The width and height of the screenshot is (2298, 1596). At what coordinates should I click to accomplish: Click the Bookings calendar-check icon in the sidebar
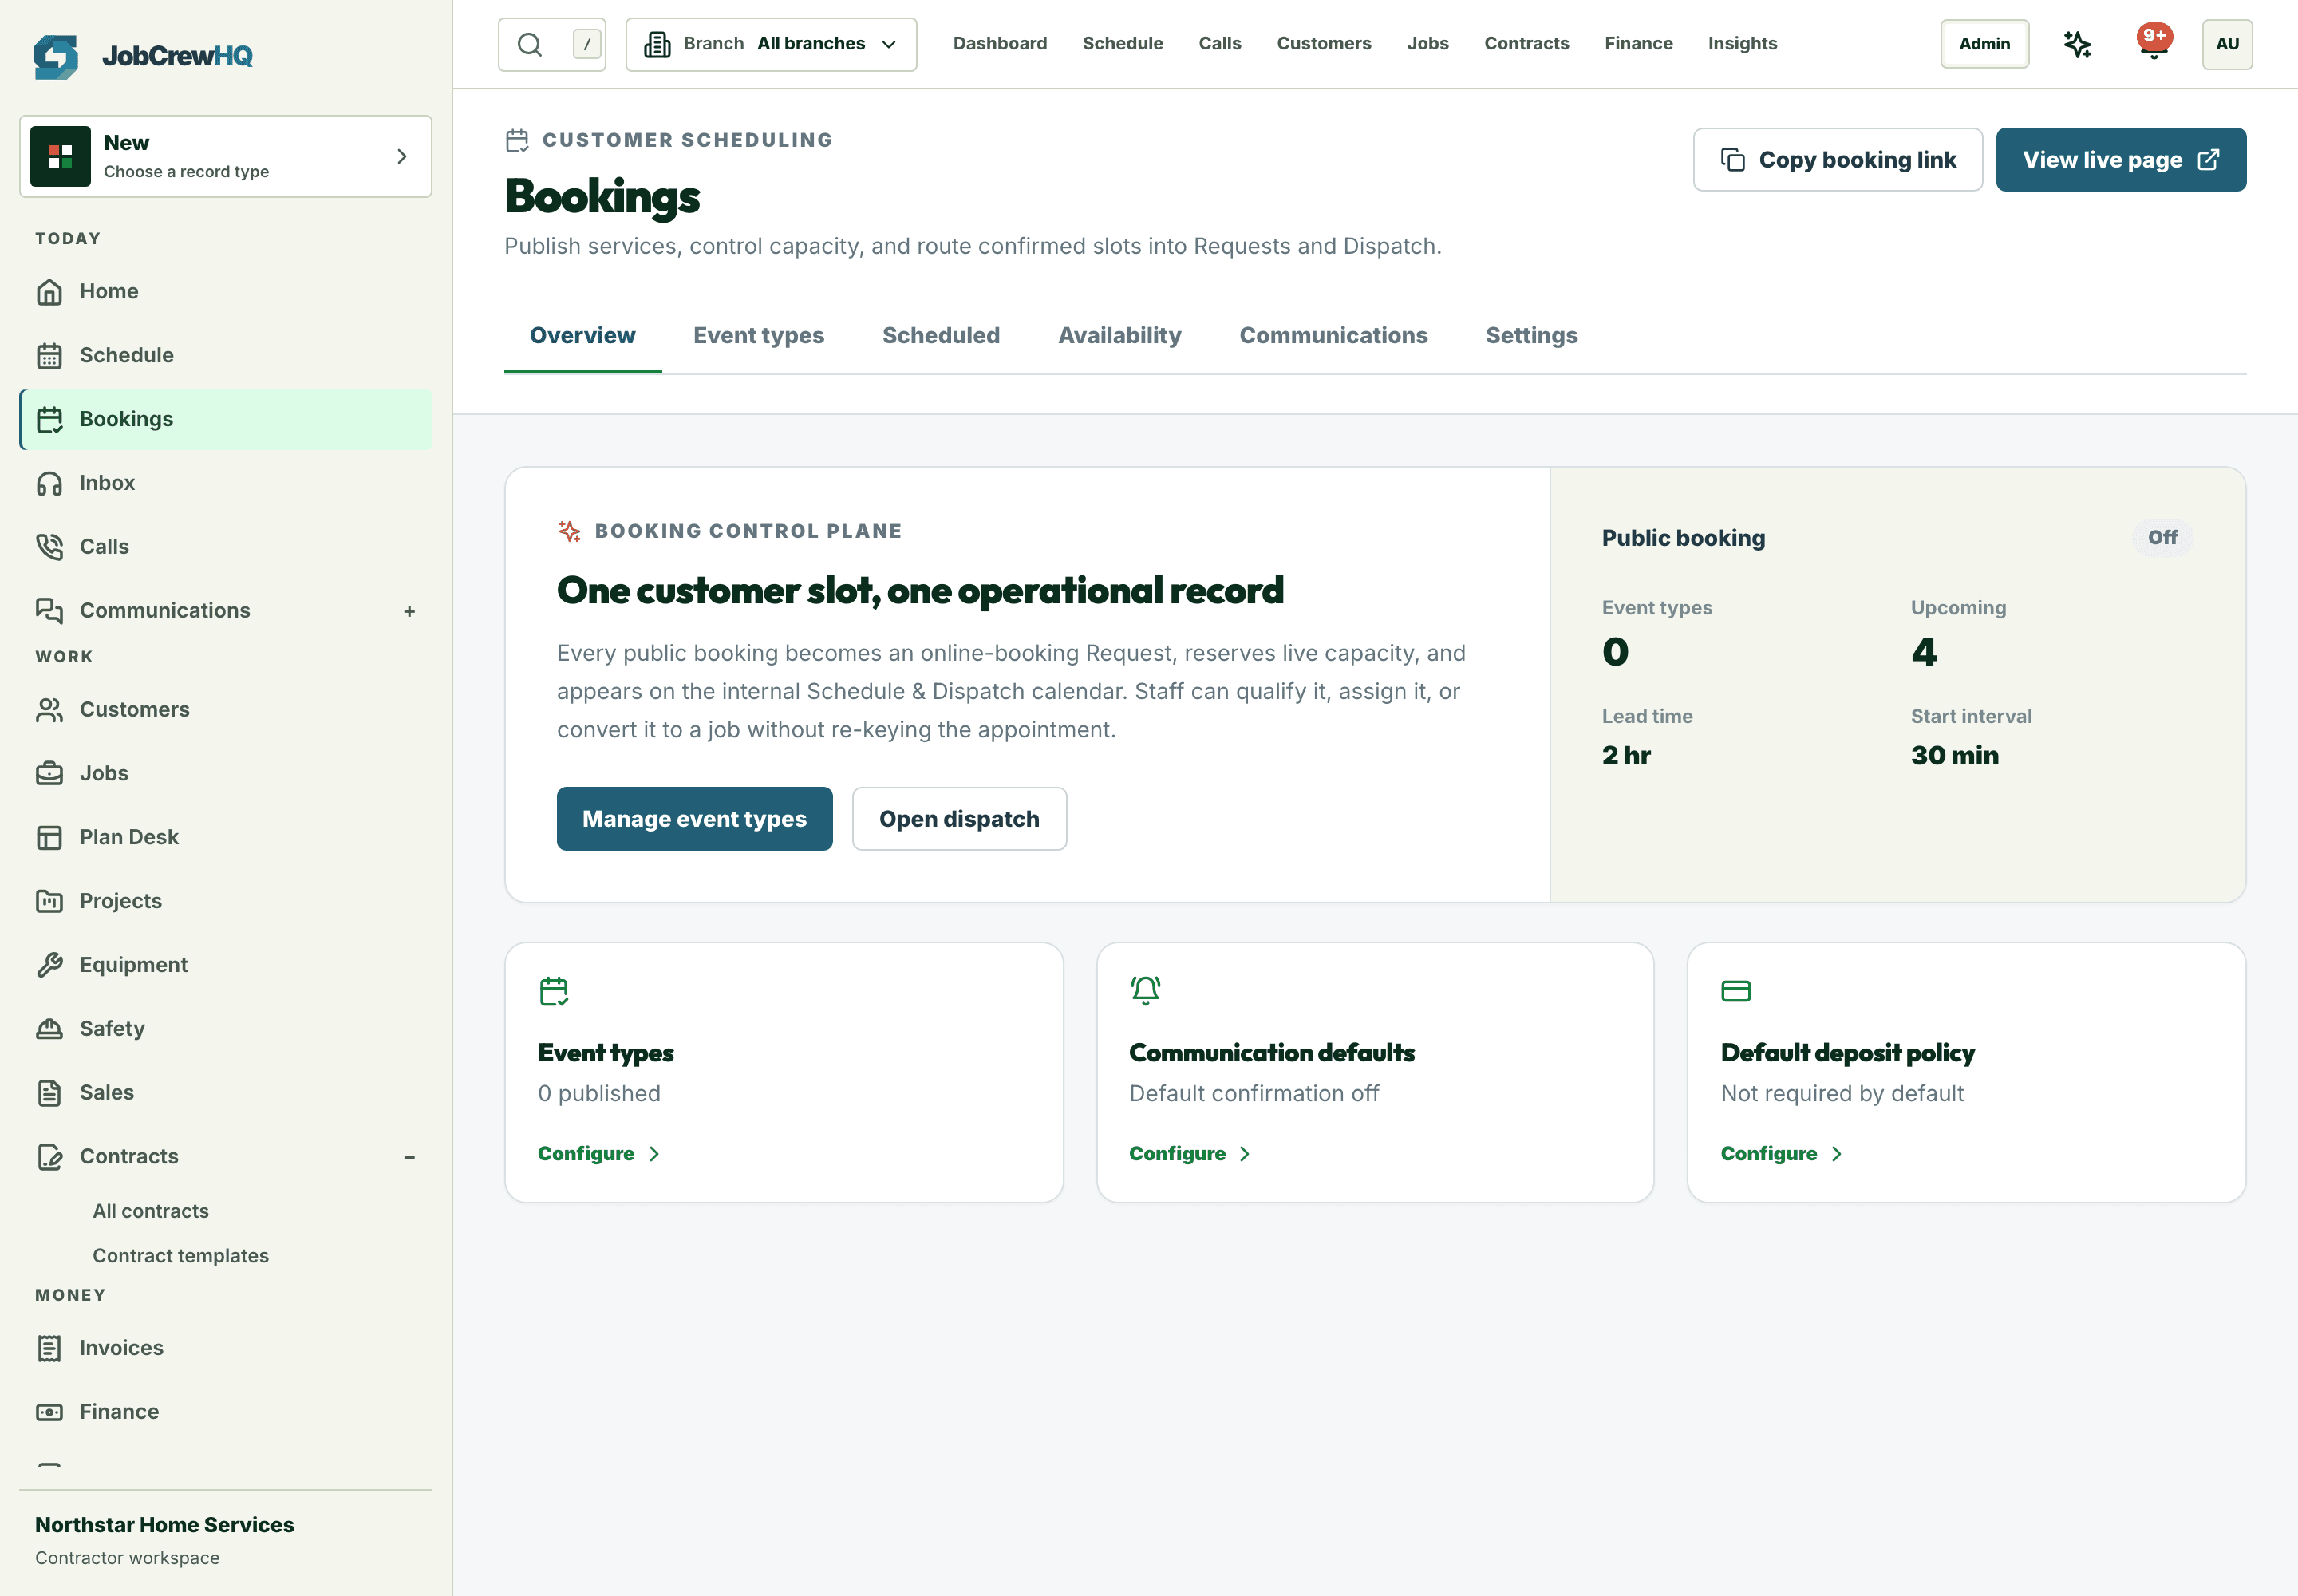49,420
